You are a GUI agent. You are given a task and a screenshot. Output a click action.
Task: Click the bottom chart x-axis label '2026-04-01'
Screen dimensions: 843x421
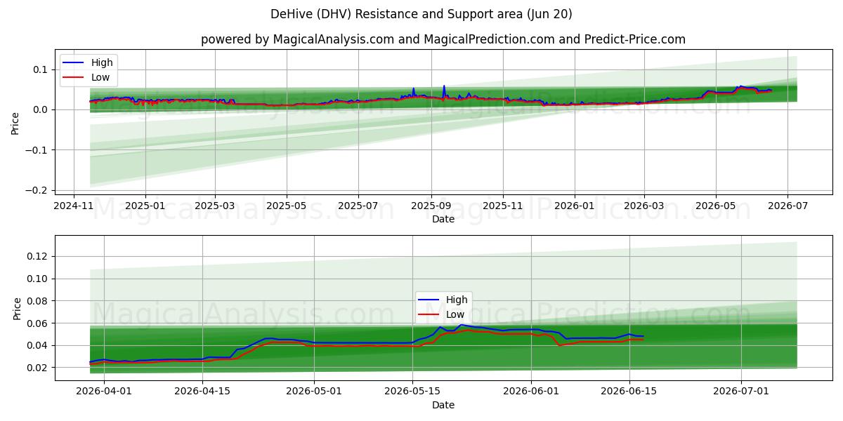click(x=104, y=393)
